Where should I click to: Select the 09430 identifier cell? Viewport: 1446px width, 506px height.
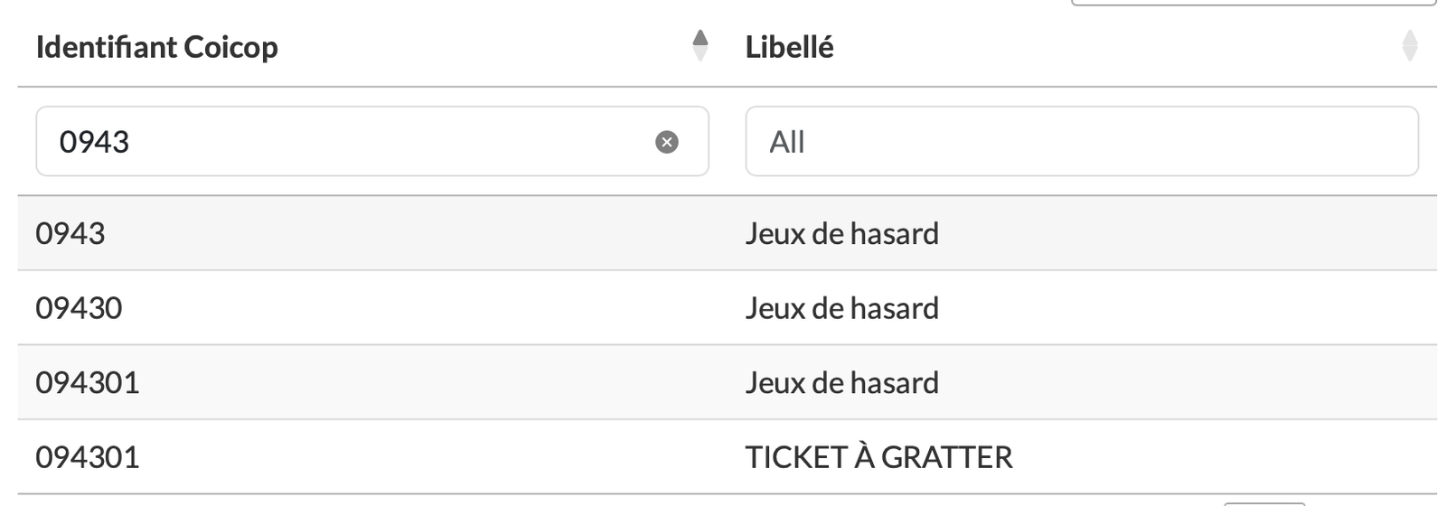pos(79,308)
